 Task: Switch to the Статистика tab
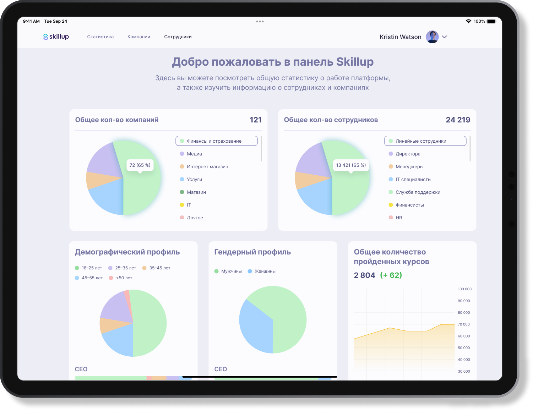(100, 37)
